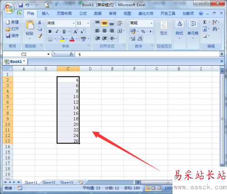This screenshot has width=227, height=194.
Task: Toggle bold formatting
Action: (x=50, y=31)
